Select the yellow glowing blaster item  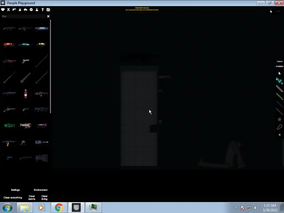[x=41, y=44]
